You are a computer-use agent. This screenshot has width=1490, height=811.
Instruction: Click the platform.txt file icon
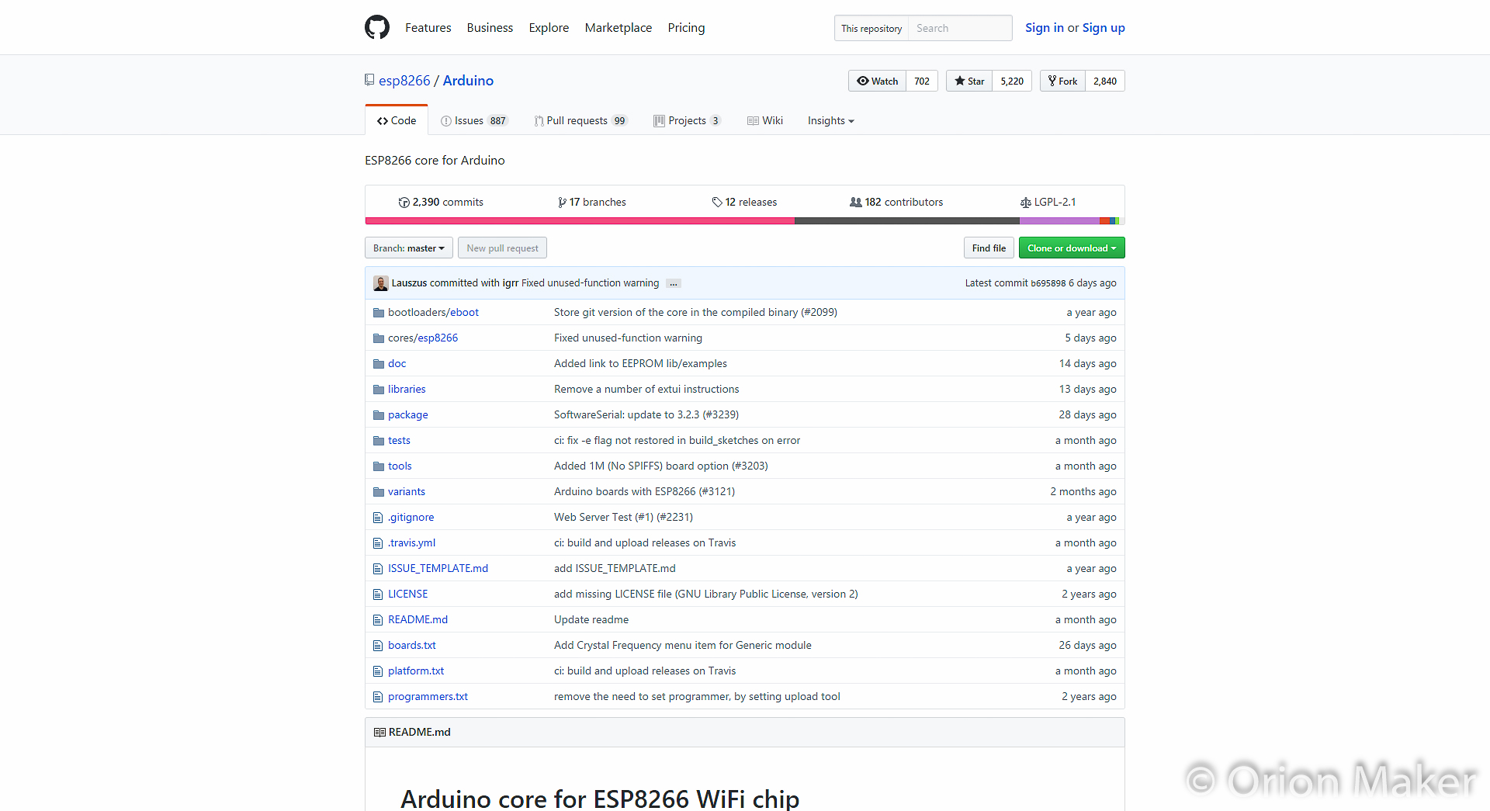pos(378,671)
